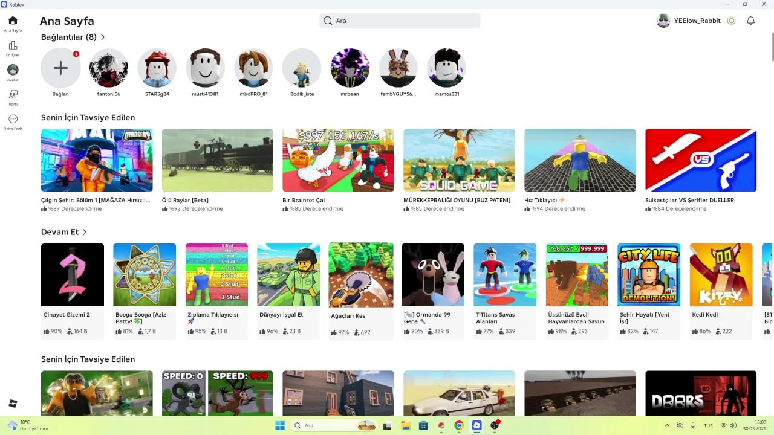Open the Task View taskbar icon

[x=388, y=425]
